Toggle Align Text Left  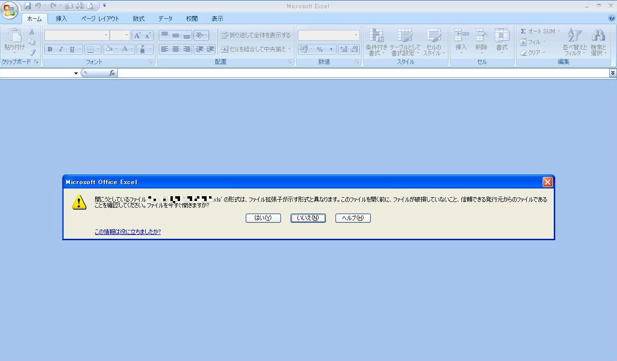pyautogui.click(x=165, y=49)
